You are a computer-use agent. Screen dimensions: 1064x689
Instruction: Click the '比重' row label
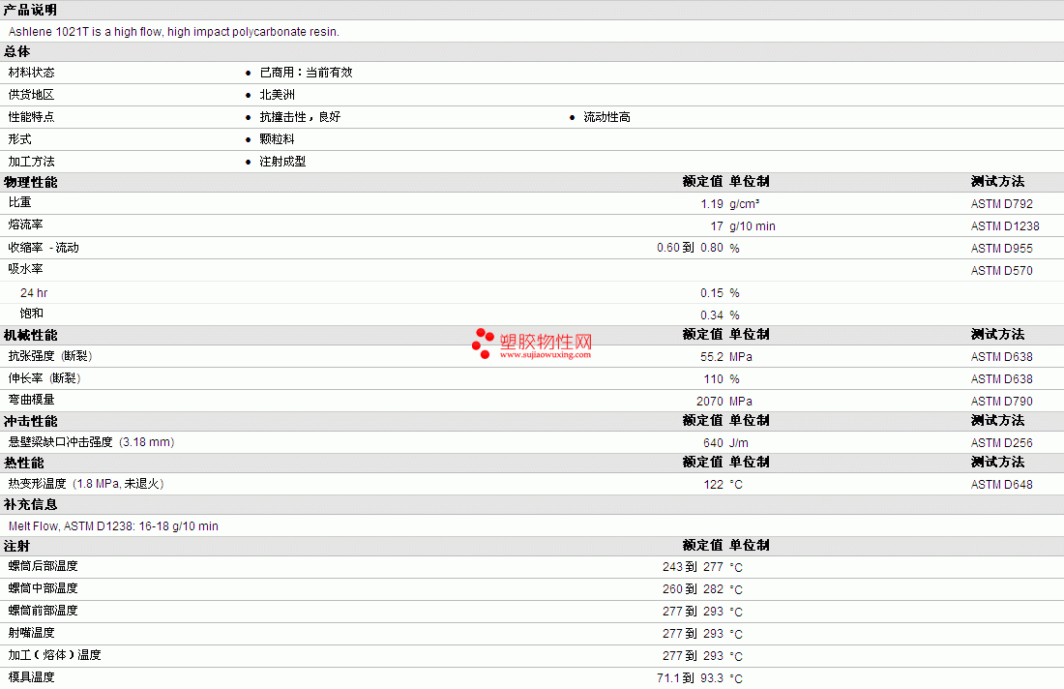coord(19,202)
